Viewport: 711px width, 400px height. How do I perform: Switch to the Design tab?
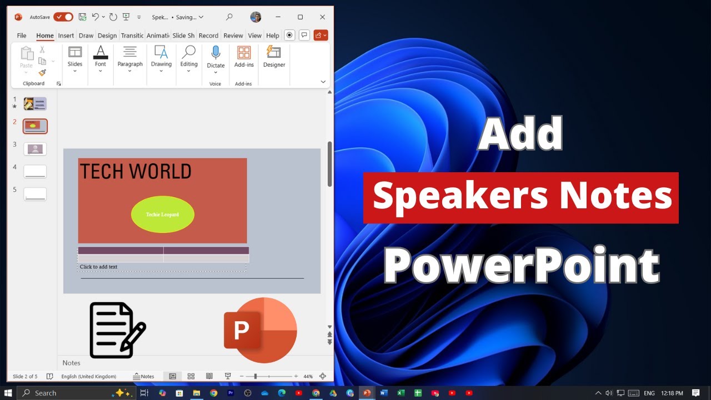(x=107, y=36)
